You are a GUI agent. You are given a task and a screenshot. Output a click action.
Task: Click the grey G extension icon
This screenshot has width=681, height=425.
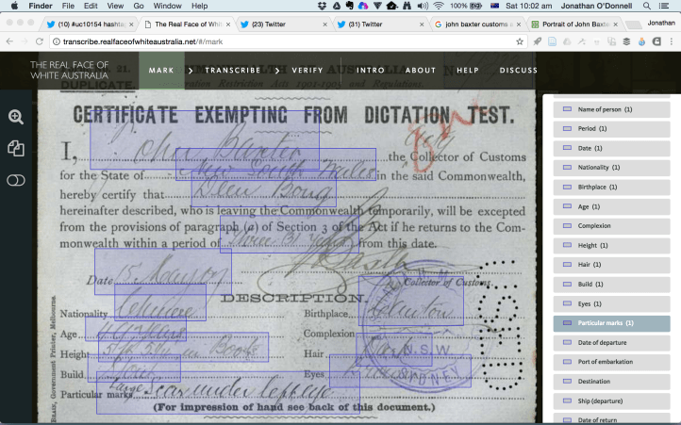[x=656, y=41]
